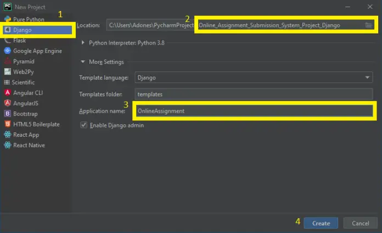Close the New Project dialog
Screen dimensions: 382x233
pos(370,7)
